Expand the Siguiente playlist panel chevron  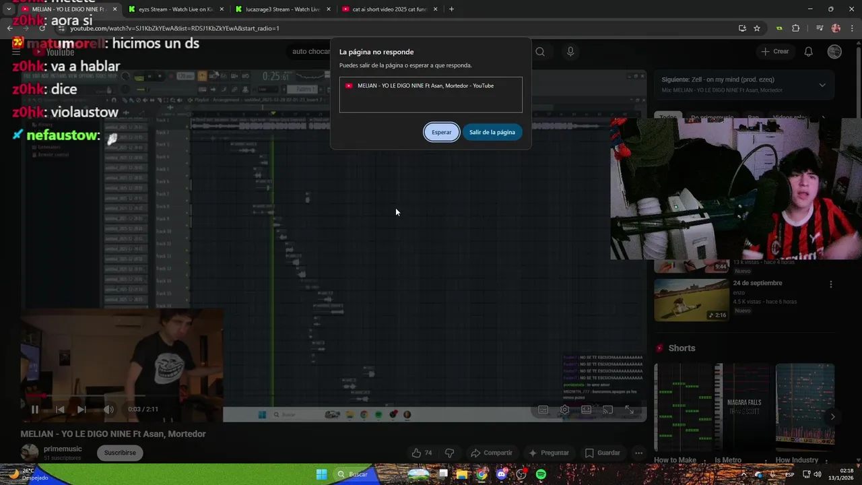click(822, 85)
